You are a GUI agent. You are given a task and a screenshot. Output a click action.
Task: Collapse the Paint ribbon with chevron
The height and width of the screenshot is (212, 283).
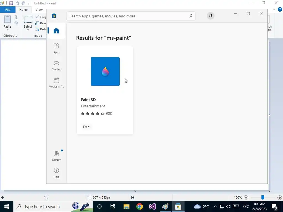(x=274, y=9)
